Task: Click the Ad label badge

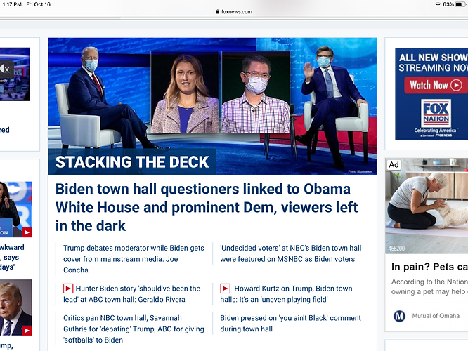Action: coord(394,164)
